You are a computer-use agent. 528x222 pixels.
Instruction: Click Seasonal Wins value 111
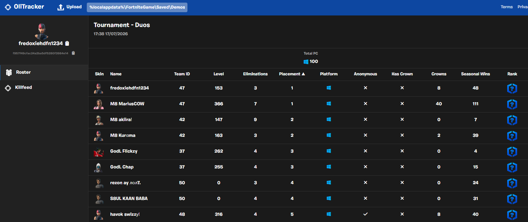click(476, 104)
